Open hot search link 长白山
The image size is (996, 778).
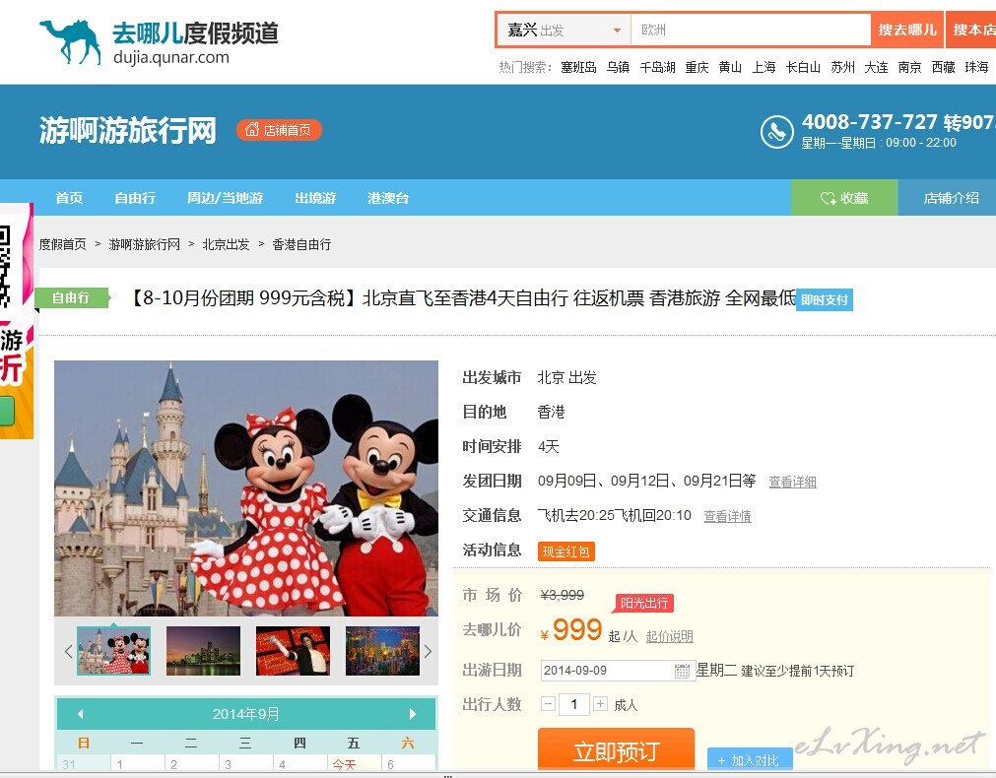pyautogui.click(x=803, y=67)
